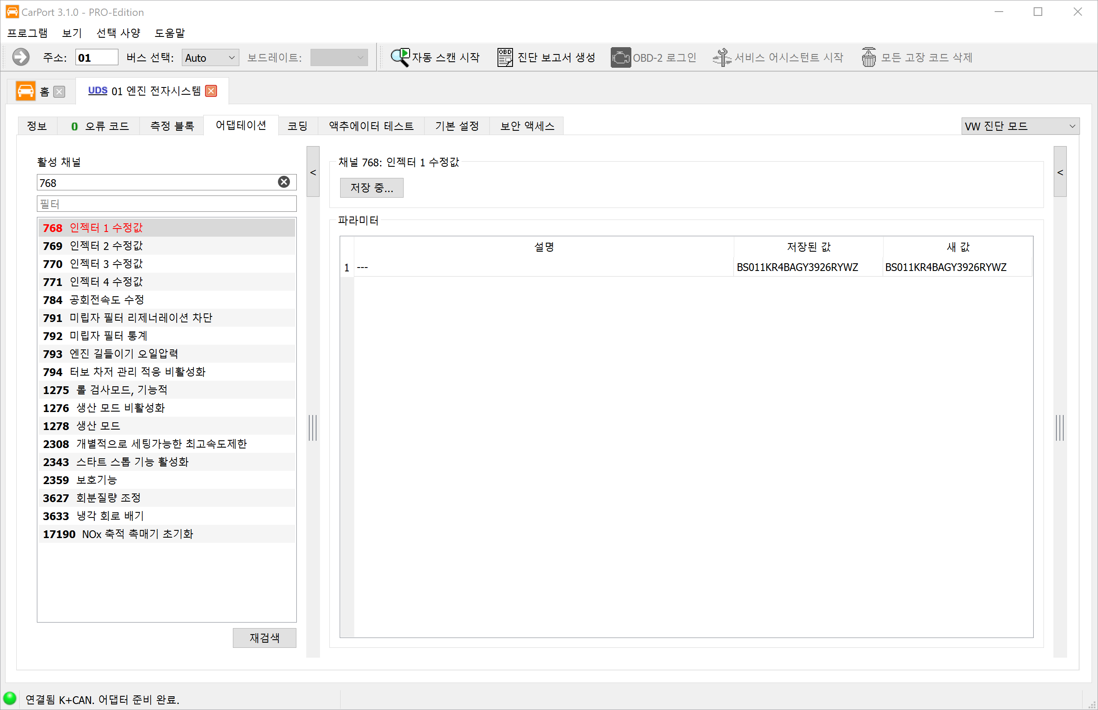Start the automatic scan (자동 스캔 시작)
Screen dimensions: 1098x710
pos(435,57)
